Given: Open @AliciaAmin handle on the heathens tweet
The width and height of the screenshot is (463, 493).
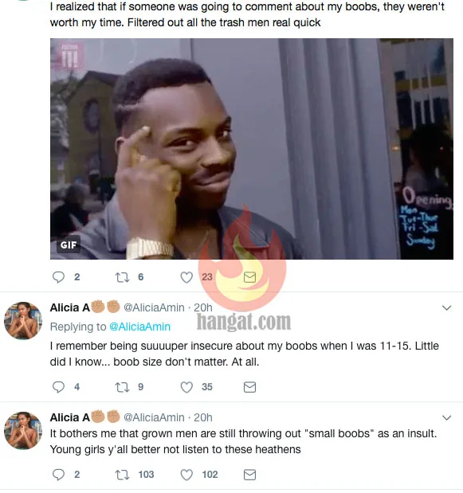Looking at the screenshot, I should point(154,417).
